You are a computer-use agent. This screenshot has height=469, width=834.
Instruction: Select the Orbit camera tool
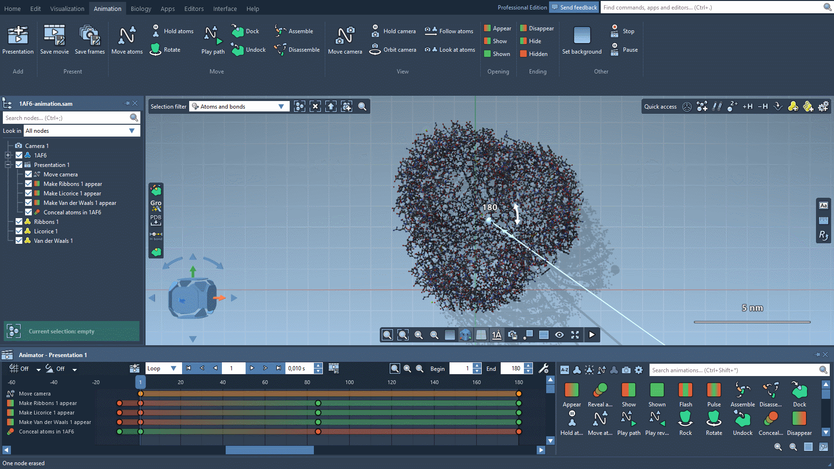pyautogui.click(x=394, y=50)
